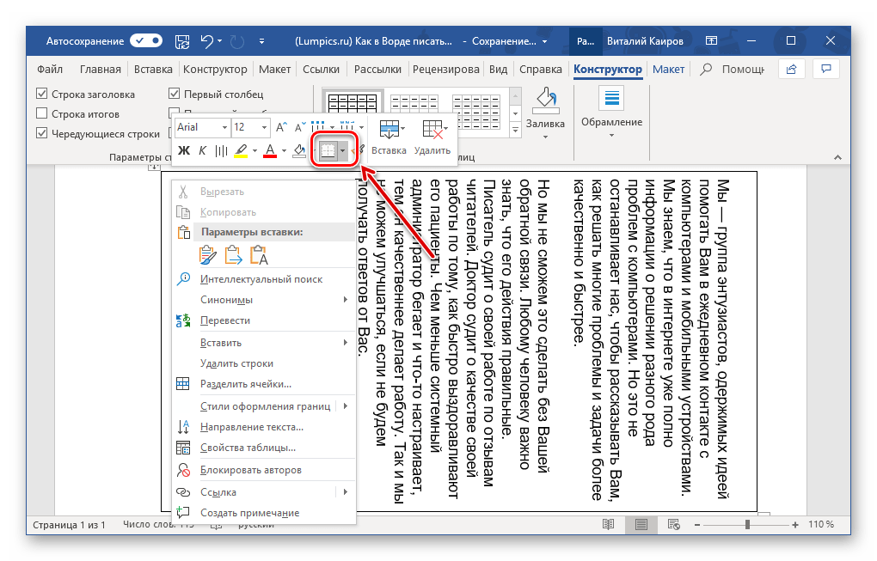The image size is (877, 561).
Task: Click the Save icon in title bar
Action: (x=181, y=41)
